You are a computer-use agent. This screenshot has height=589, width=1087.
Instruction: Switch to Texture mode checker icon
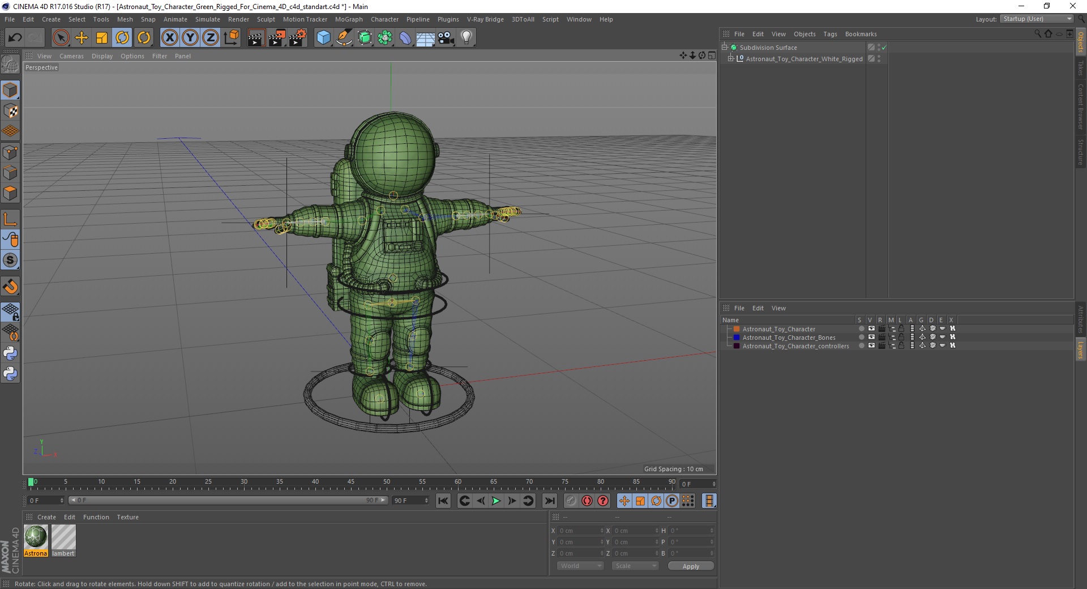tap(10, 111)
